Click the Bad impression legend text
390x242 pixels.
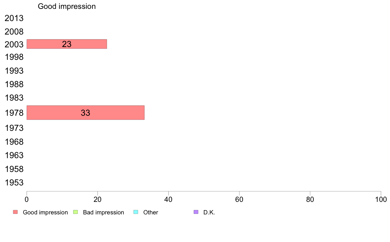coord(103,212)
